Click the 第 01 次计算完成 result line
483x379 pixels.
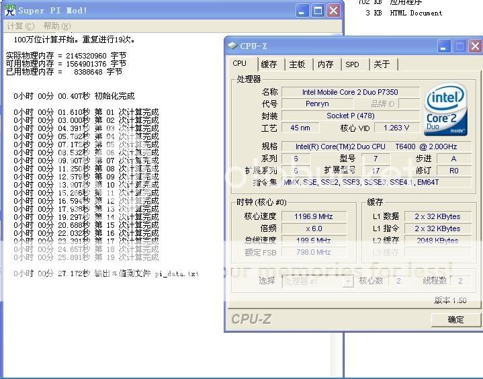click(86, 112)
